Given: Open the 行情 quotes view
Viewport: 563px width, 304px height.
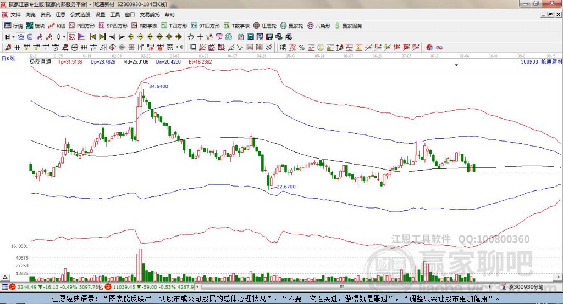Looking at the screenshot, I should coord(14,26).
